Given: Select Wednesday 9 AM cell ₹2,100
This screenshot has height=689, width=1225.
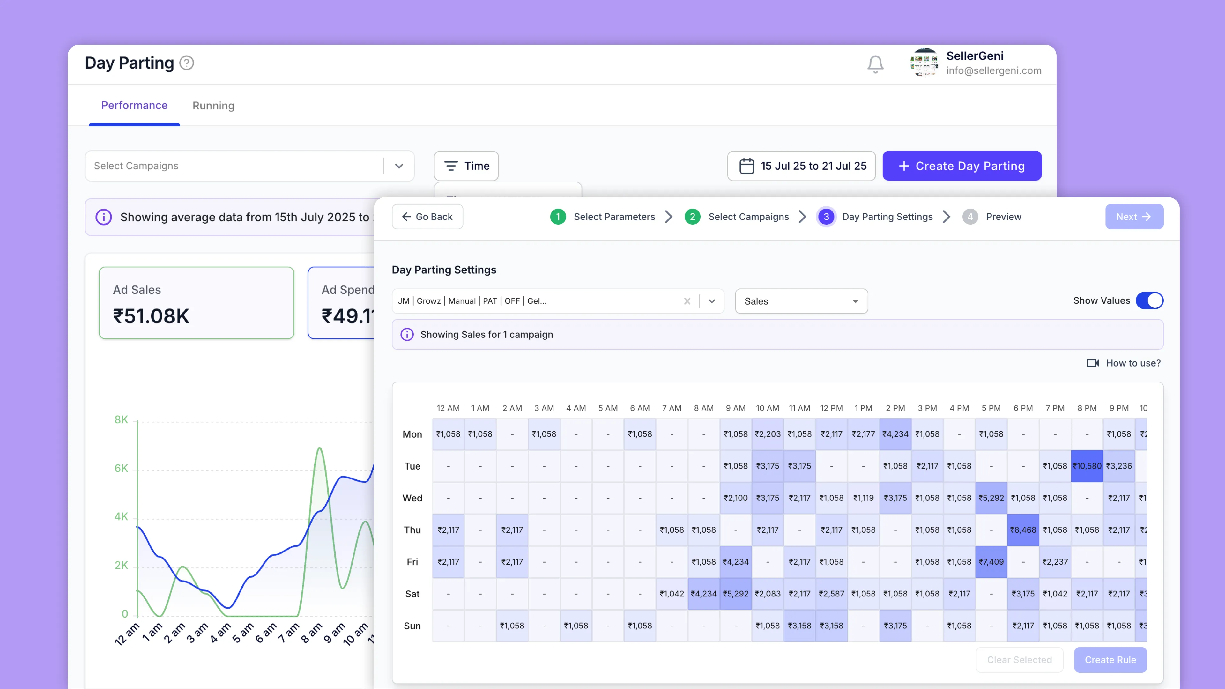Looking at the screenshot, I should 735,498.
